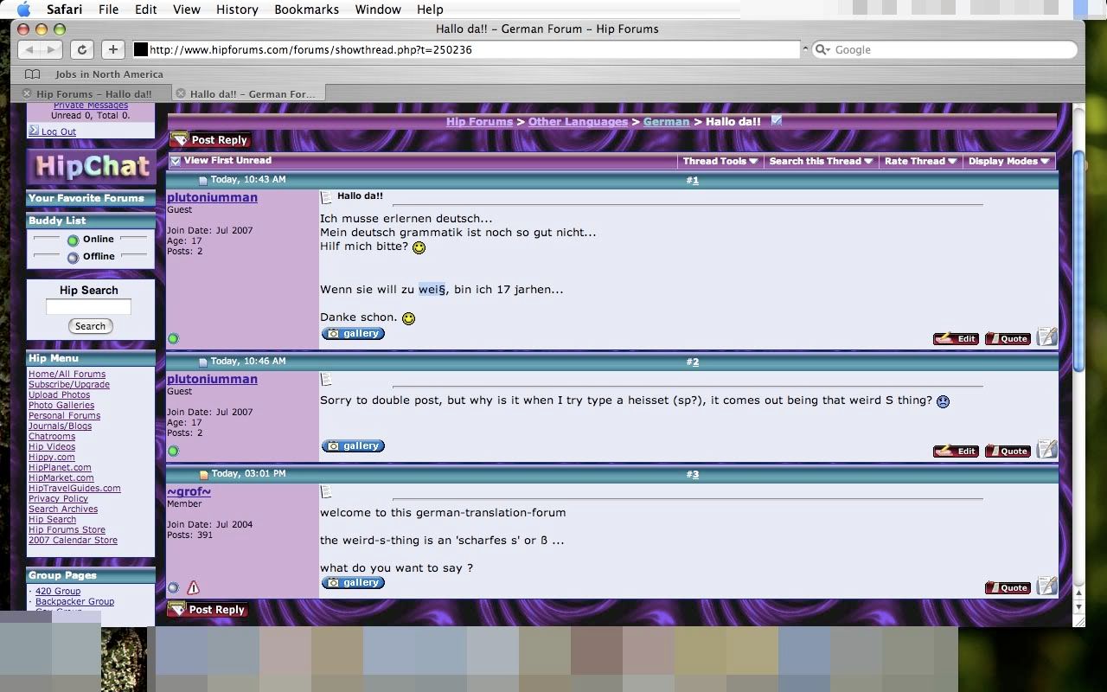This screenshot has height=692, width=1107.
Task: Click the Apple menu icon
Action: [23, 10]
